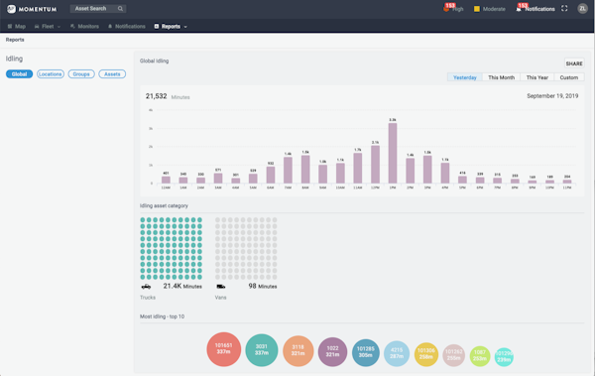595x376 pixels.
Task: Click the Idling asset category heading
Action: (x=164, y=205)
